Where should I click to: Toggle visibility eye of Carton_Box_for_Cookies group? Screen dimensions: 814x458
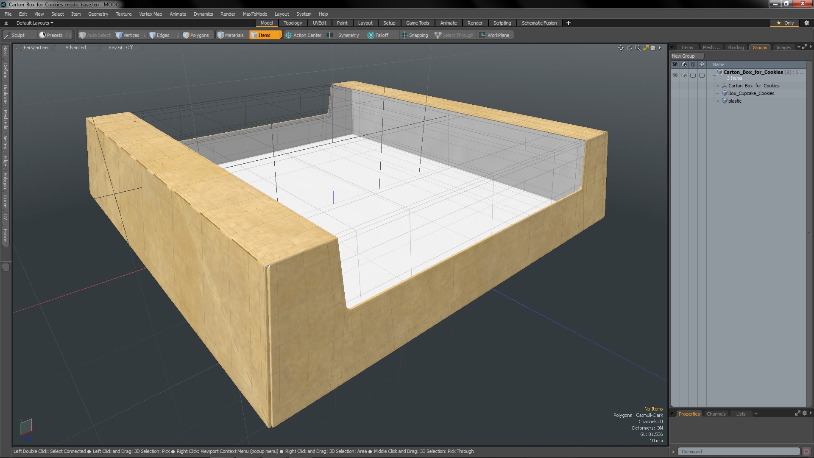pyautogui.click(x=675, y=75)
